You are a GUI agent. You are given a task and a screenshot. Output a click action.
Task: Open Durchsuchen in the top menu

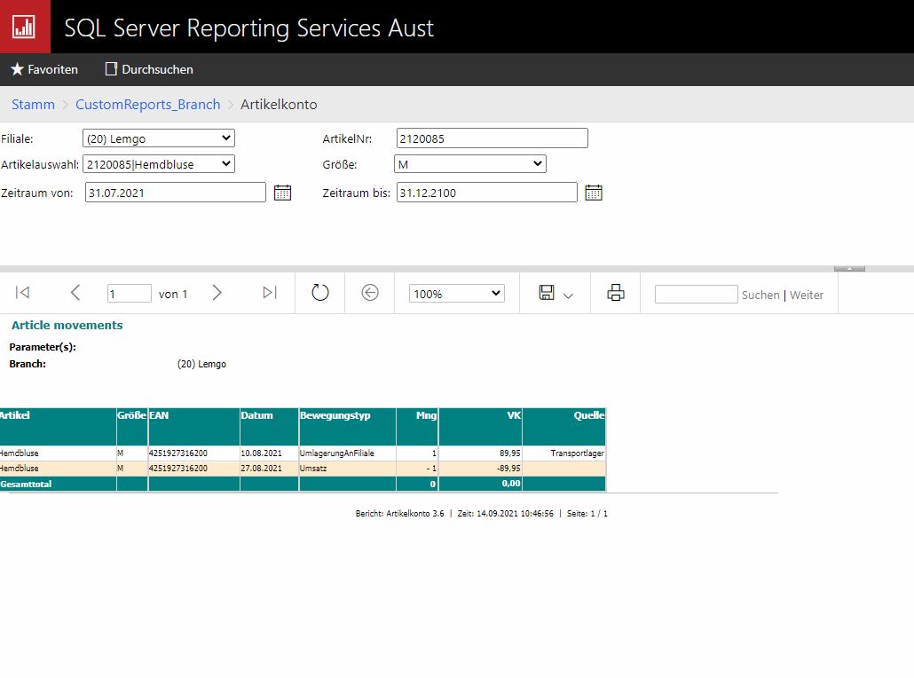(149, 69)
